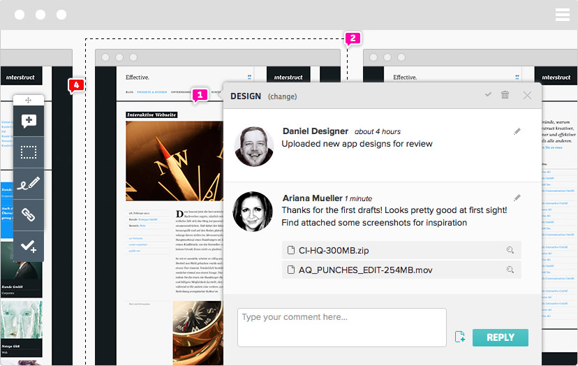Click the (change) link next to DESIGN
This screenshot has height=366, width=578.
(282, 96)
